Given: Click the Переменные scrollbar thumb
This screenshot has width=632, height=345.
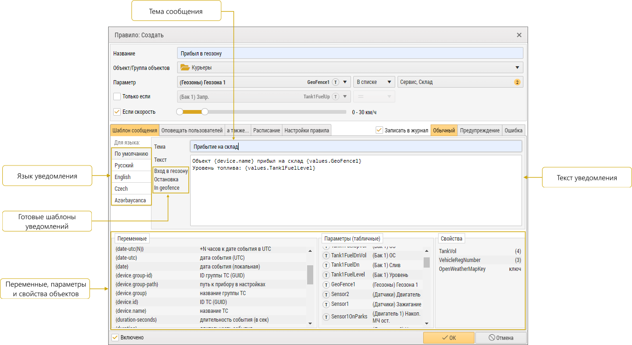Looking at the screenshot, I should tap(310, 275).
